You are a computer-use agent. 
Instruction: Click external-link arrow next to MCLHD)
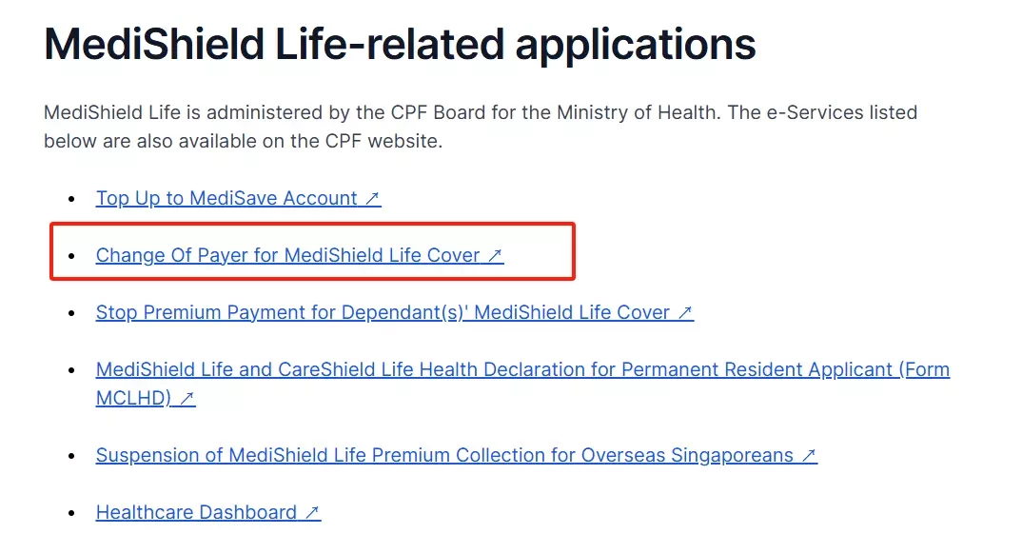coord(187,398)
